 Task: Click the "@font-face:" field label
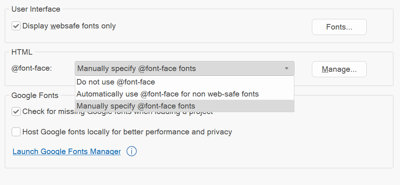click(x=31, y=68)
